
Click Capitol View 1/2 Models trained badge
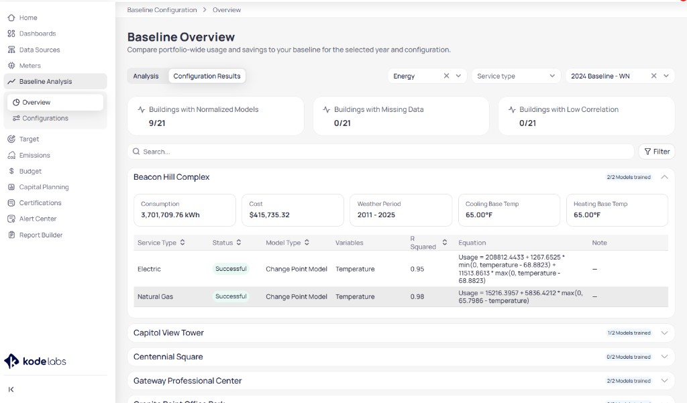[629, 333]
